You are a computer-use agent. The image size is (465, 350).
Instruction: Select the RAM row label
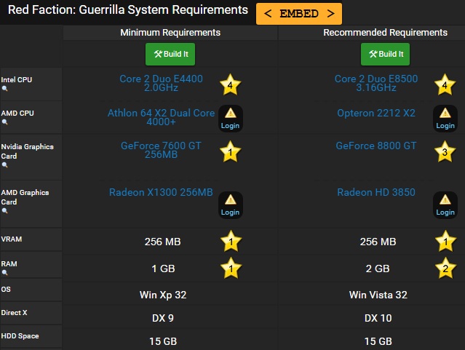click(x=9, y=263)
